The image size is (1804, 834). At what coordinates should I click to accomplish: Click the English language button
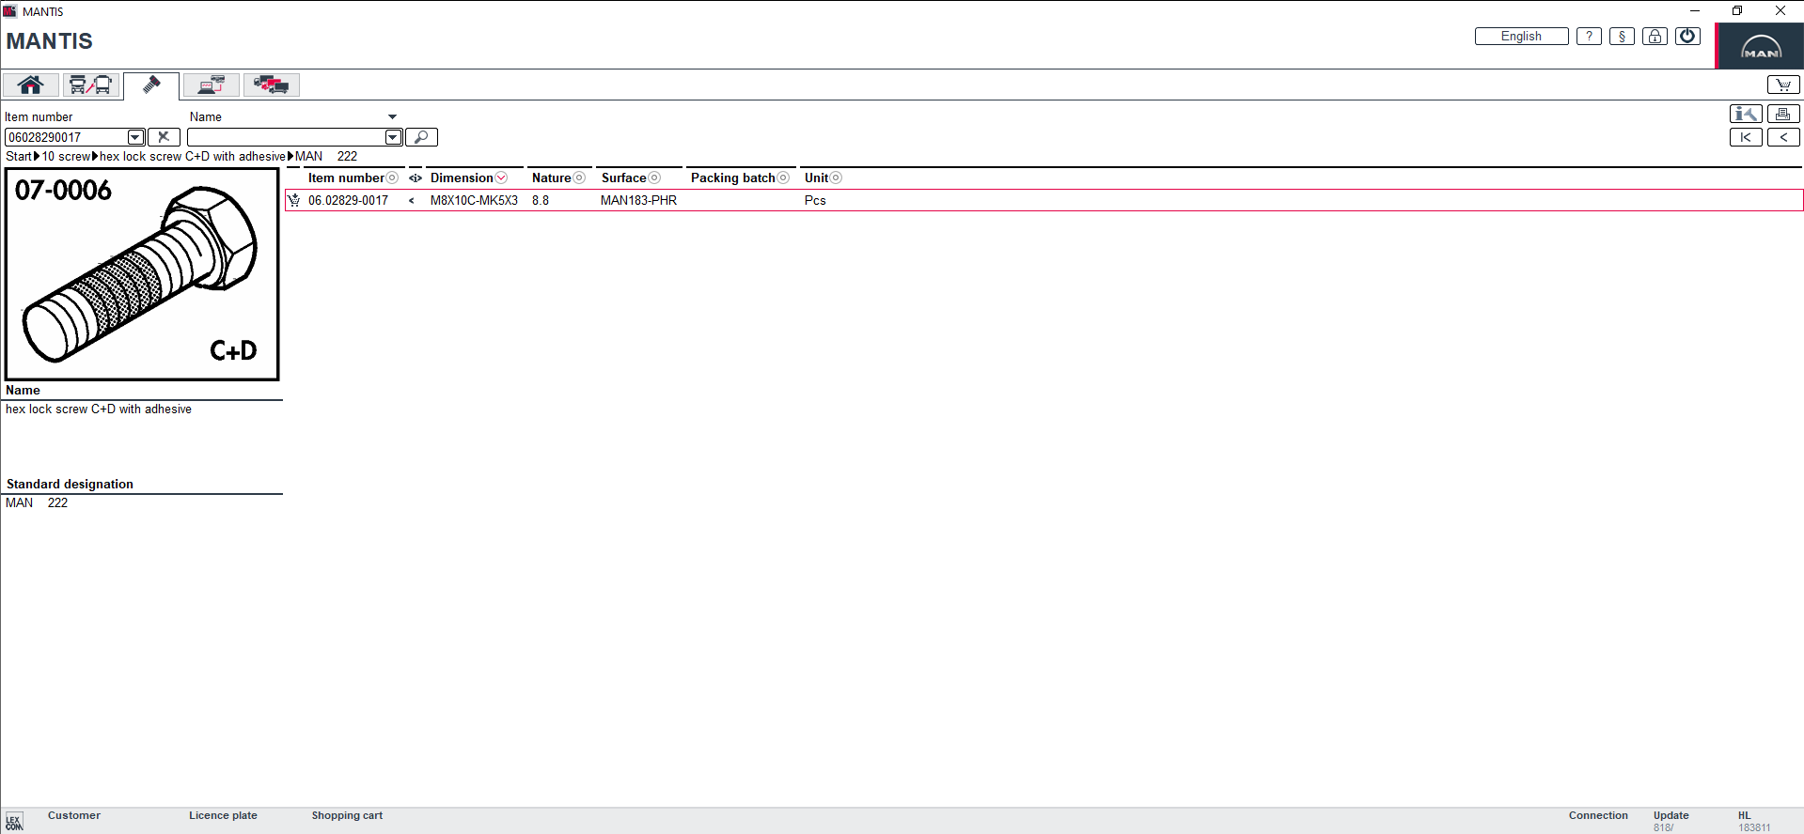(x=1521, y=37)
